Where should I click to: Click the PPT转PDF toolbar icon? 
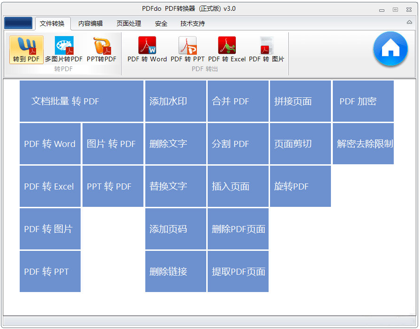102,50
